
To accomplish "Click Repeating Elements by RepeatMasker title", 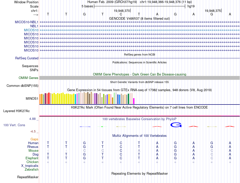I will (x=139, y=173).
